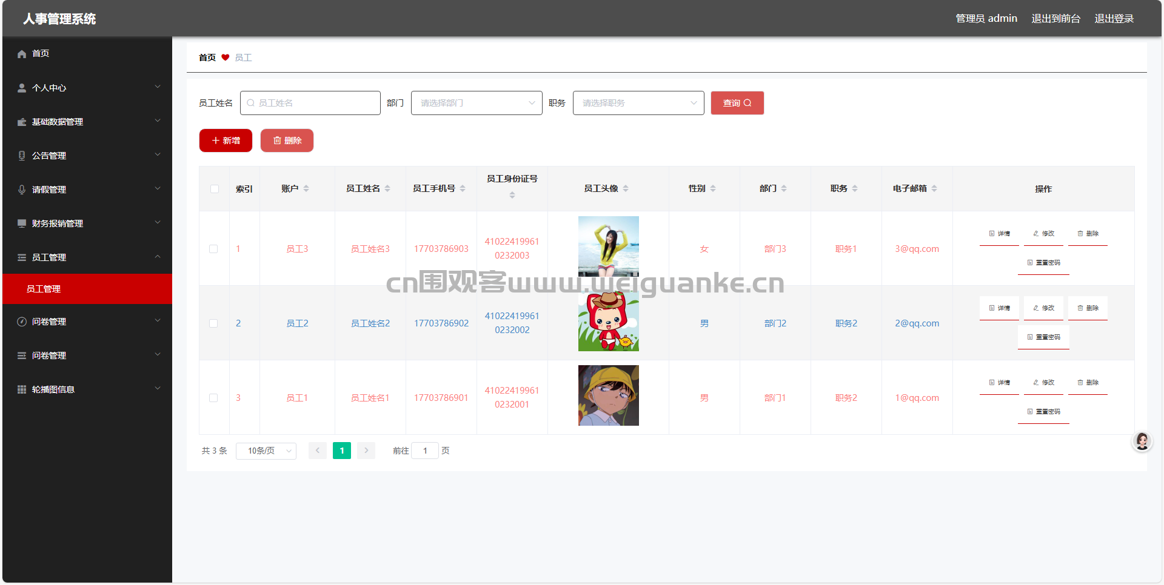This screenshot has height=585, width=1164.
Task: Click 删除 in row 员工2
Action: [1088, 308]
